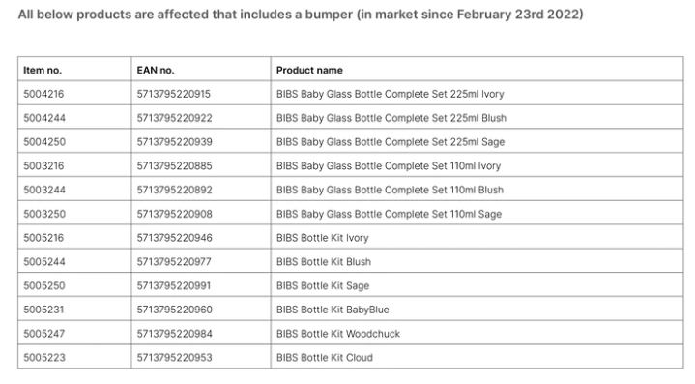The image size is (695, 384).
Task: Select BIBS Bottle Kit Ivory cell
Action: [477, 237]
